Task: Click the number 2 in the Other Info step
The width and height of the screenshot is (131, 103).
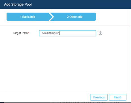Action: click(68, 17)
